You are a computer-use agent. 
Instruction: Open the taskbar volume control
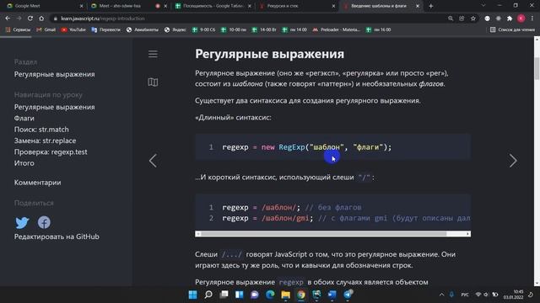(486, 295)
